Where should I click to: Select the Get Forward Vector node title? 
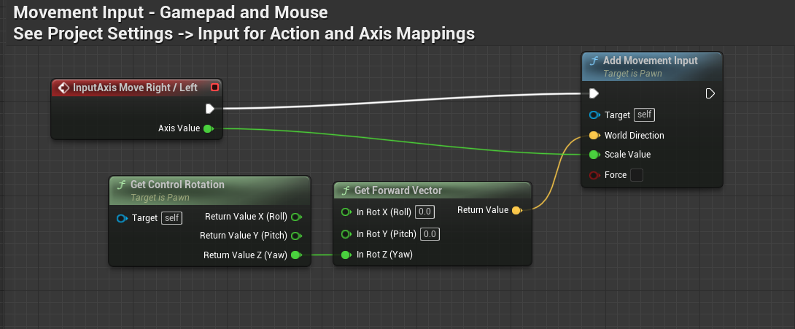pos(398,190)
